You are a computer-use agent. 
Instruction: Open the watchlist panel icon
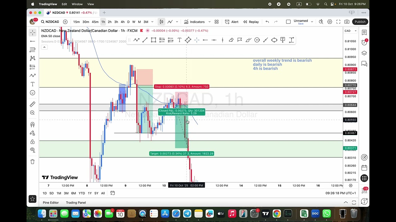pyautogui.click(x=364, y=32)
